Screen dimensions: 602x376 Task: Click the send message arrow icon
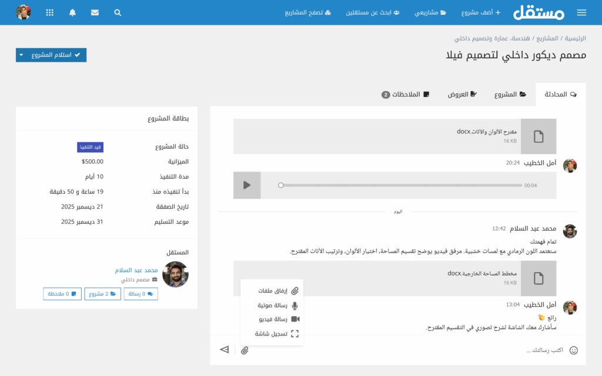(224, 349)
